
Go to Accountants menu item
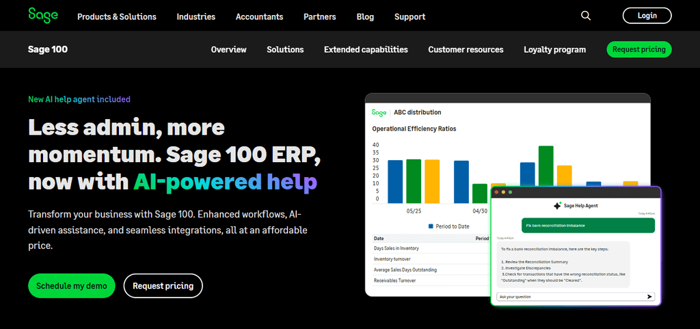[259, 16]
